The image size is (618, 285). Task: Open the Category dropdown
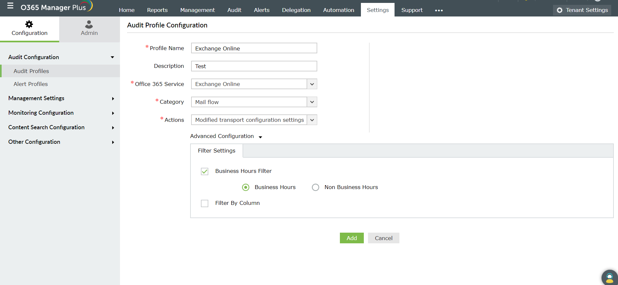[x=312, y=102]
